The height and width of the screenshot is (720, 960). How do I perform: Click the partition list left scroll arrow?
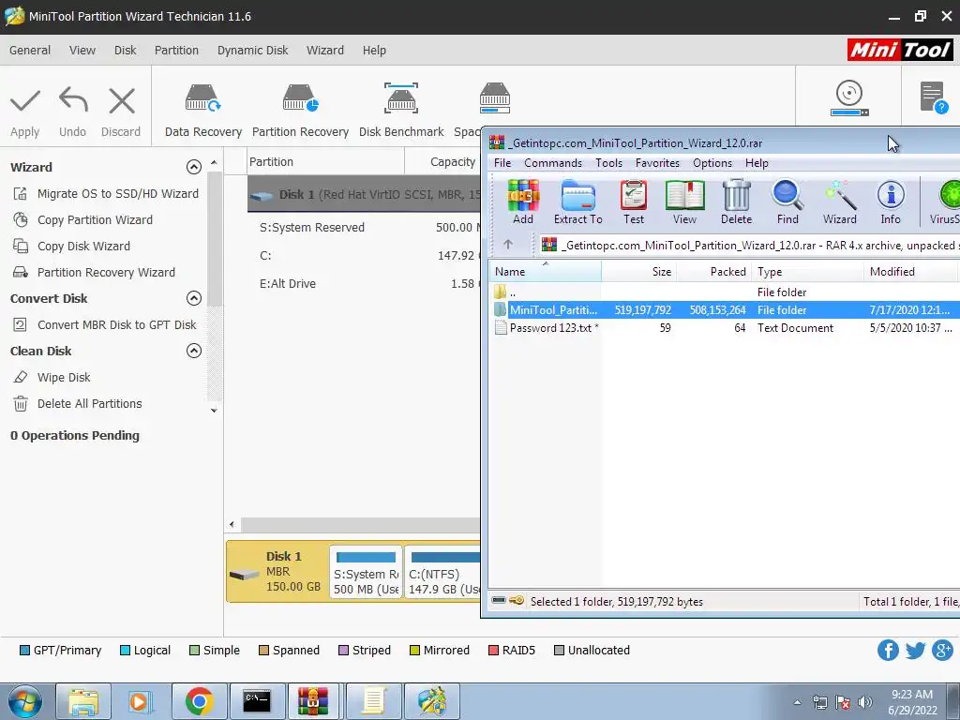[x=232, y=525]
